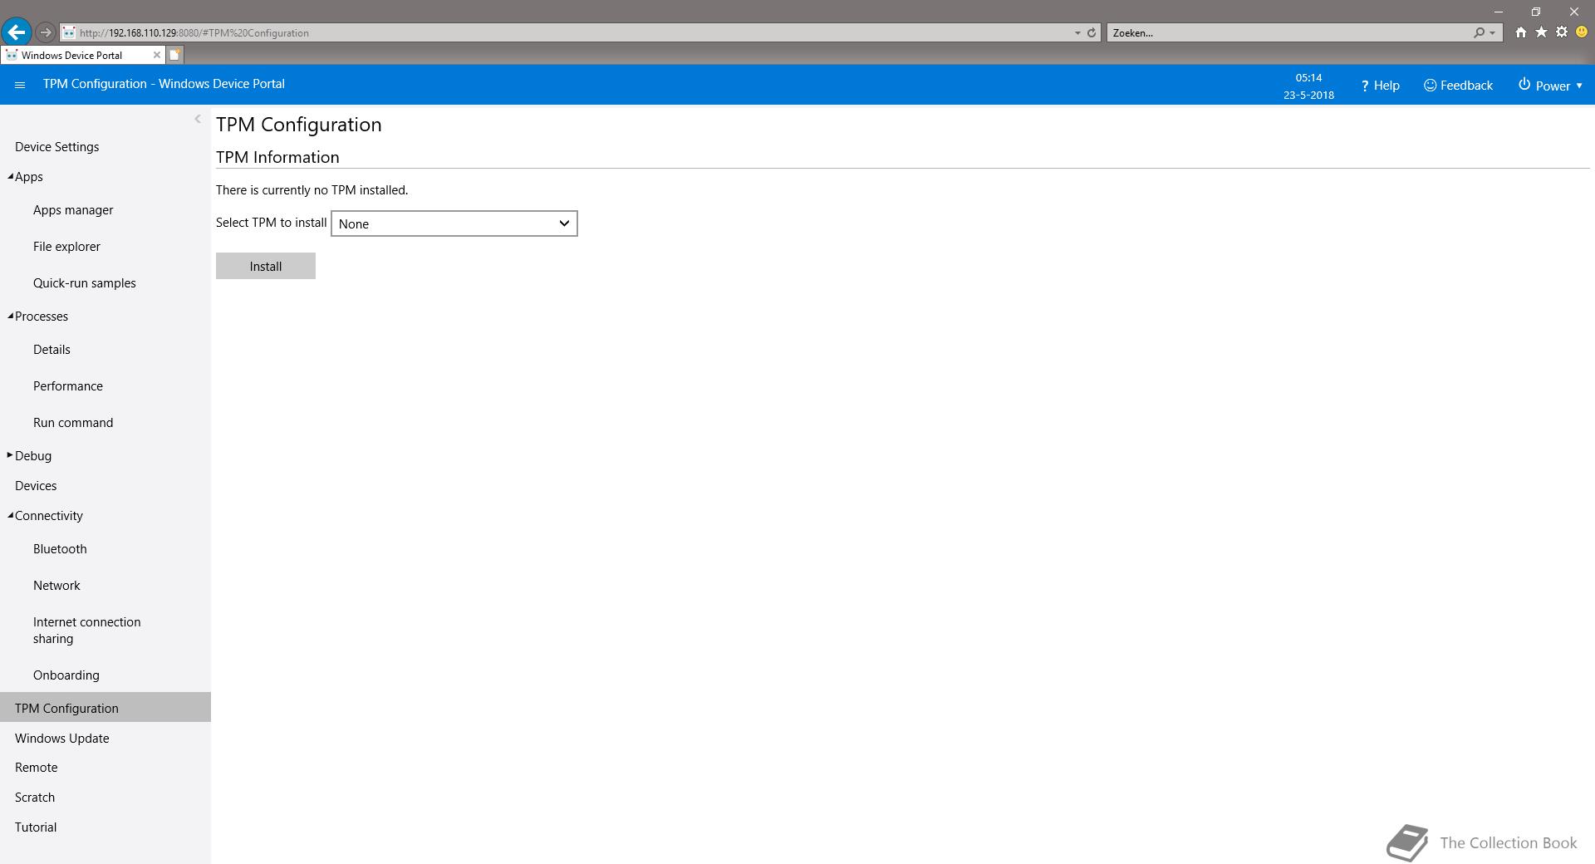Click 'There is currently no TPM installed' text

[x=312, y=190]
